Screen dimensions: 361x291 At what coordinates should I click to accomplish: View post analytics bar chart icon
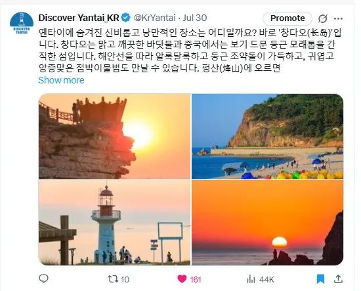pyautogui.click(x=251, y=279)
